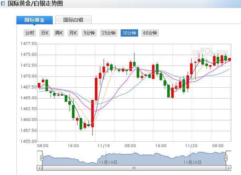Click the 11月19日 marker in navigator
This screenshot has width=241, height=175.
108,162
